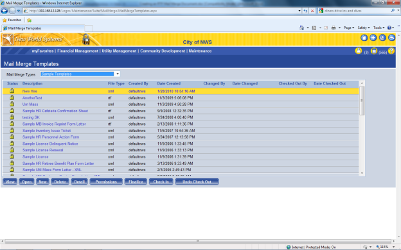Click the lock icon next to (3)

(x=359, y=51)
